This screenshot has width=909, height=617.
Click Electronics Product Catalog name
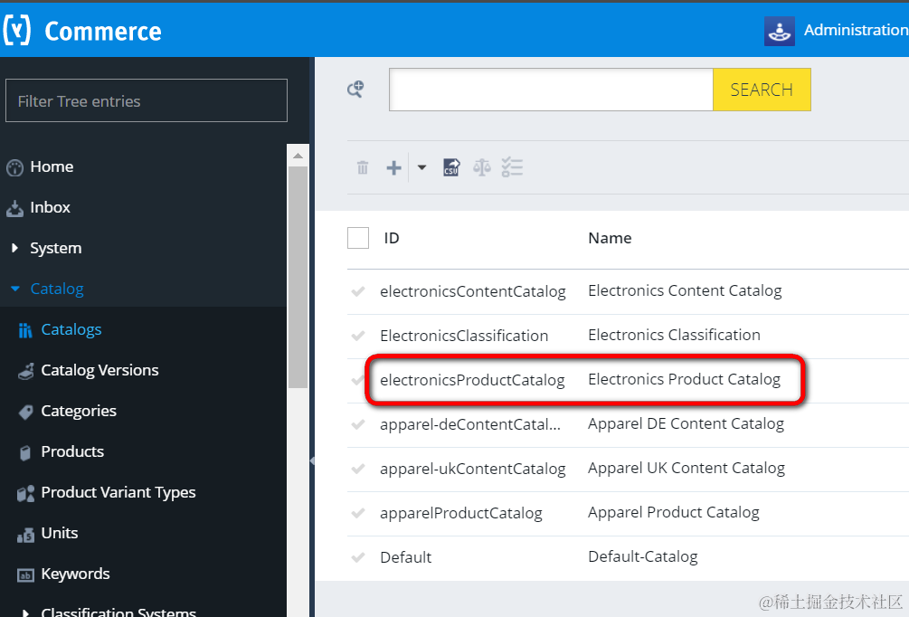[x=684, y=379]
